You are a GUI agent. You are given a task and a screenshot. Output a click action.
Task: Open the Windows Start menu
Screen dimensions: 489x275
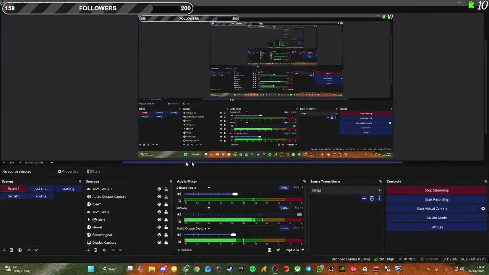(91, 269)
